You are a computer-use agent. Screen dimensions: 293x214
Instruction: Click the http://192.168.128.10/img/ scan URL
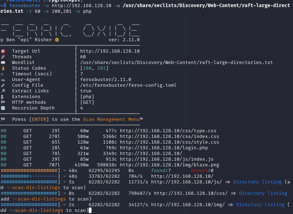(188, 205)
